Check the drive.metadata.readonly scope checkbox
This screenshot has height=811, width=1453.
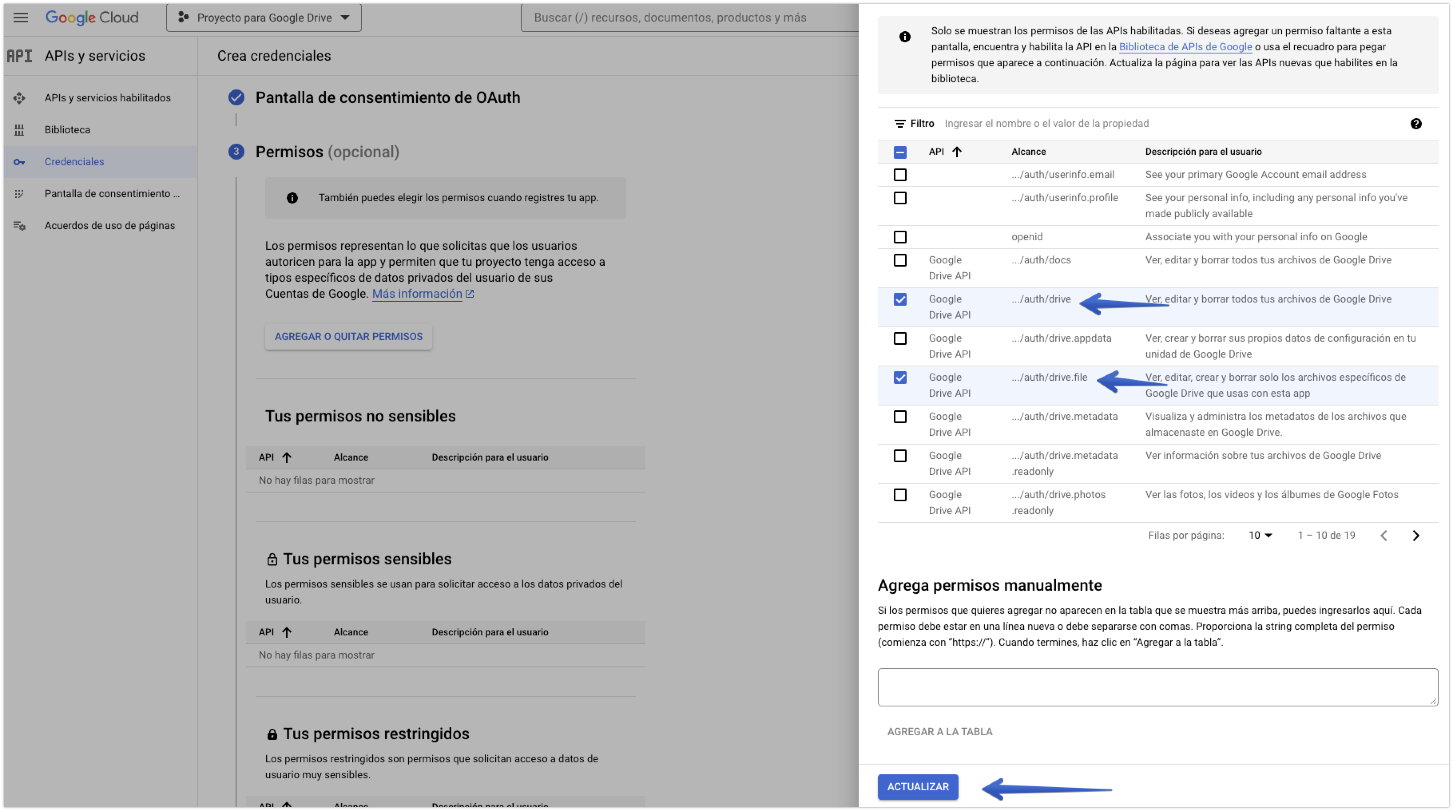[900, 455]
